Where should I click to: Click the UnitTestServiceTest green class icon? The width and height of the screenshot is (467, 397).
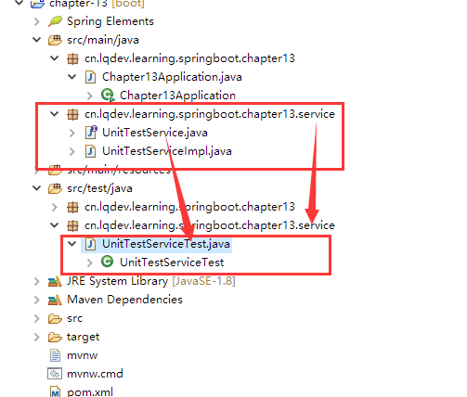point(108,262)
